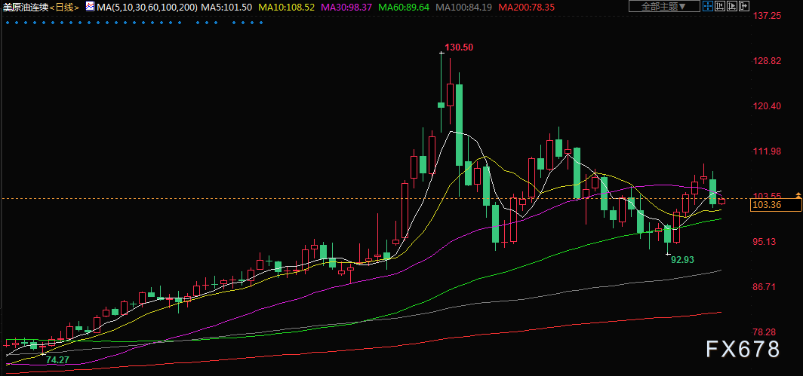803x376 pixels.
Task: Open the 全部主题 dropdown
Action: [664, 6]
